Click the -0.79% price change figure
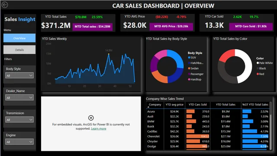 181,17
